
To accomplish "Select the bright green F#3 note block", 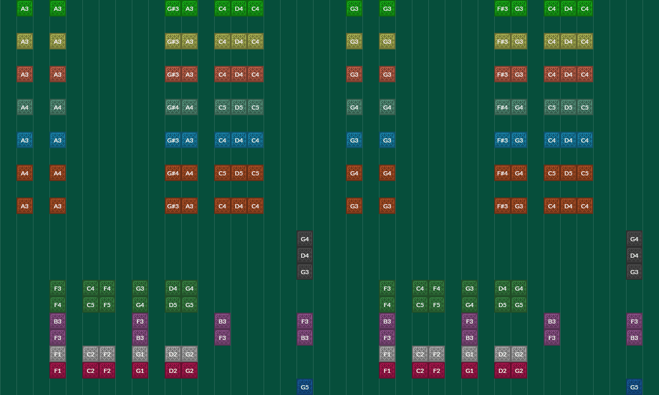I will 502,8.
